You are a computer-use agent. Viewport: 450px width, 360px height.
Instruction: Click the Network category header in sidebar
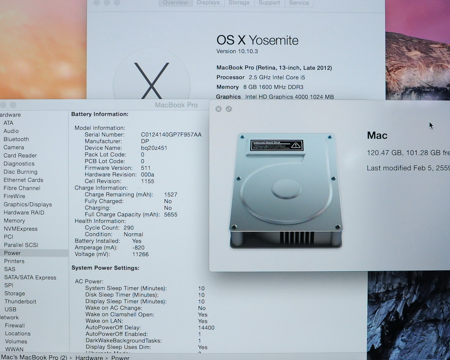click(9, 318)
